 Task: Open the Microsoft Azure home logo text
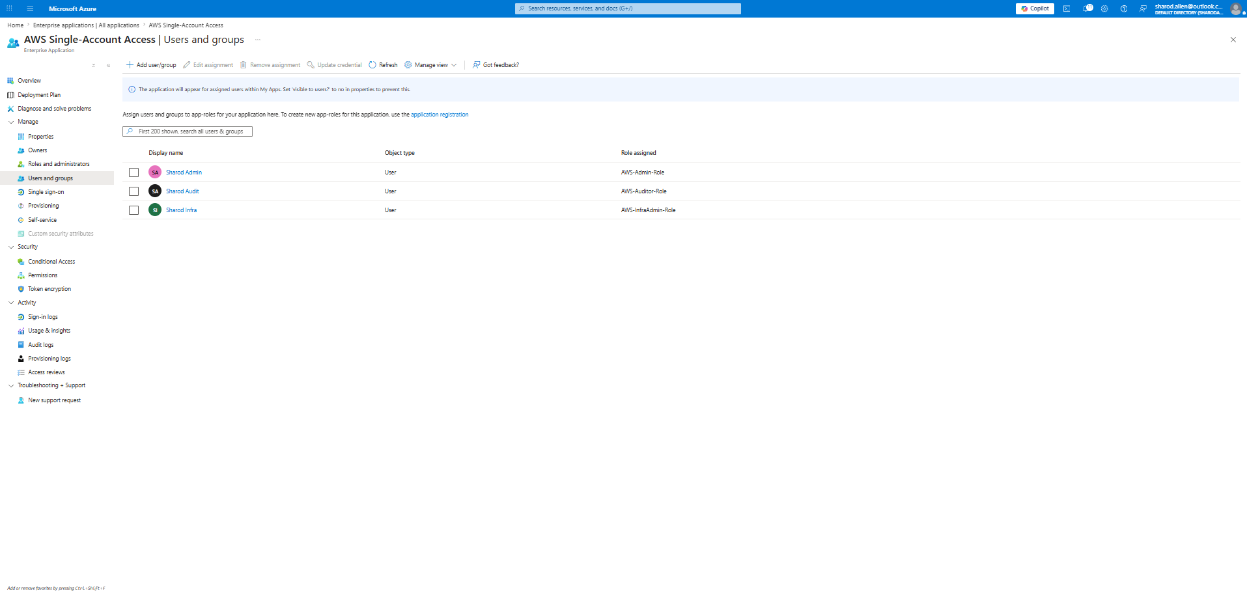(x=72, y=8)
